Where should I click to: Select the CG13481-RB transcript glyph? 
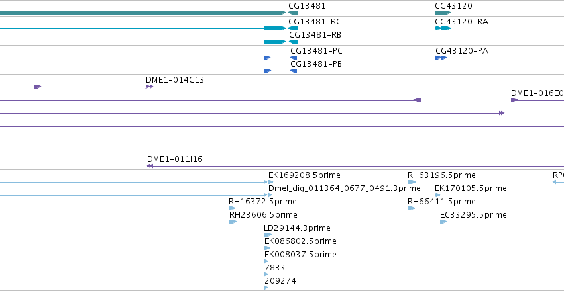tap(293, 42)
